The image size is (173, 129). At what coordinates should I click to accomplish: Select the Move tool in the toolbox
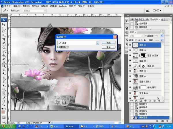(4, 25)
